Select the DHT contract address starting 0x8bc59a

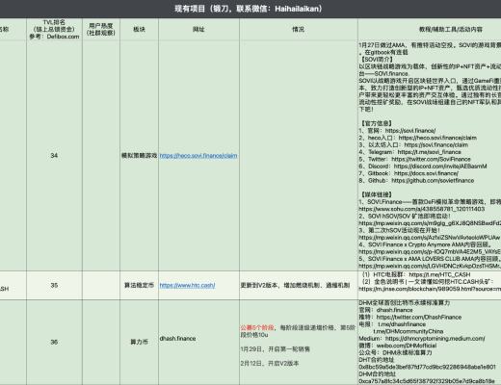[427, 367]
